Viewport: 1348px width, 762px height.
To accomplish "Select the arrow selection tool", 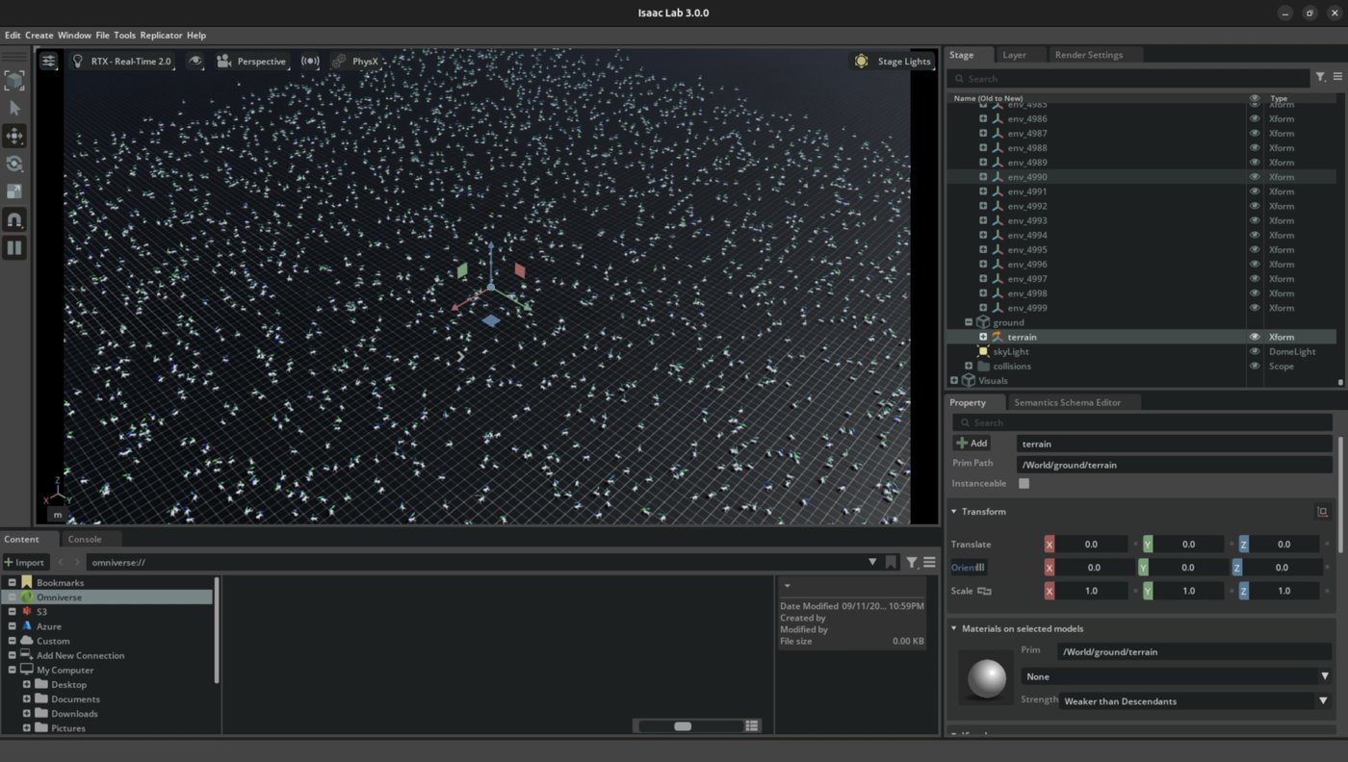I will 14,108.
